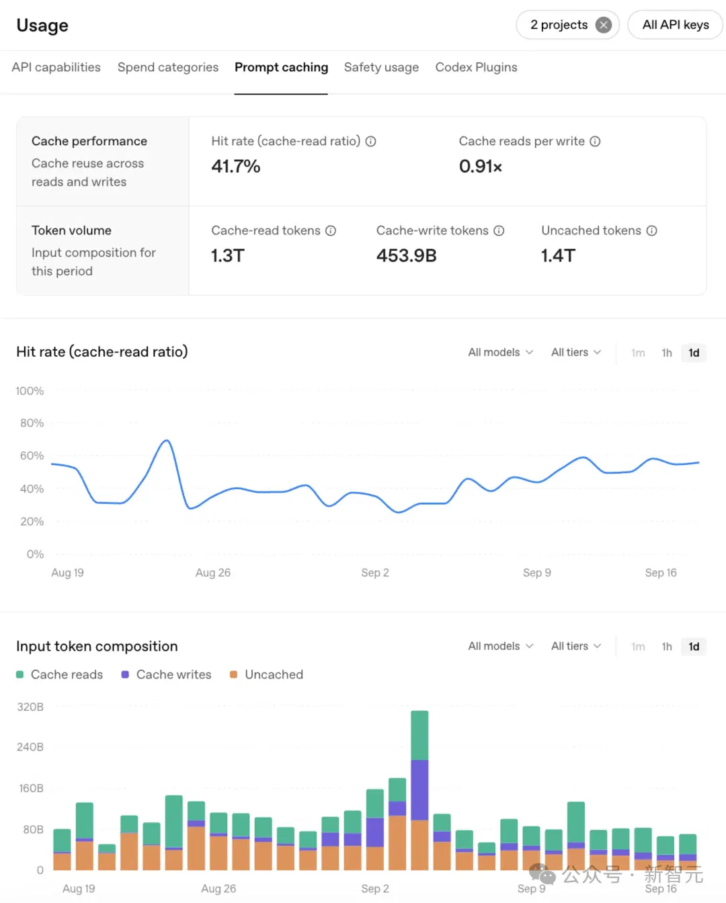The width and height of the screenshot is (726, 903).
Task: Select 1d interval for Hit rate chart
Action: tap(694, 353)
